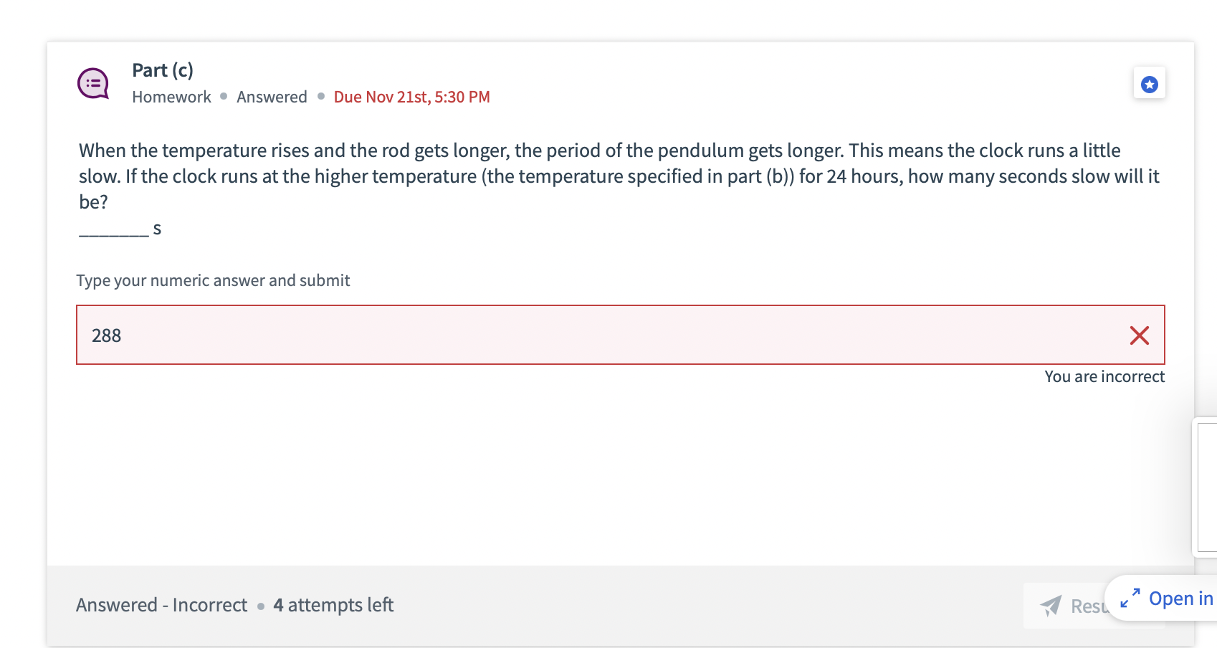Click the Part (c) heading
This screenshot has width=1217, height=648.
(x=162, y=70)
